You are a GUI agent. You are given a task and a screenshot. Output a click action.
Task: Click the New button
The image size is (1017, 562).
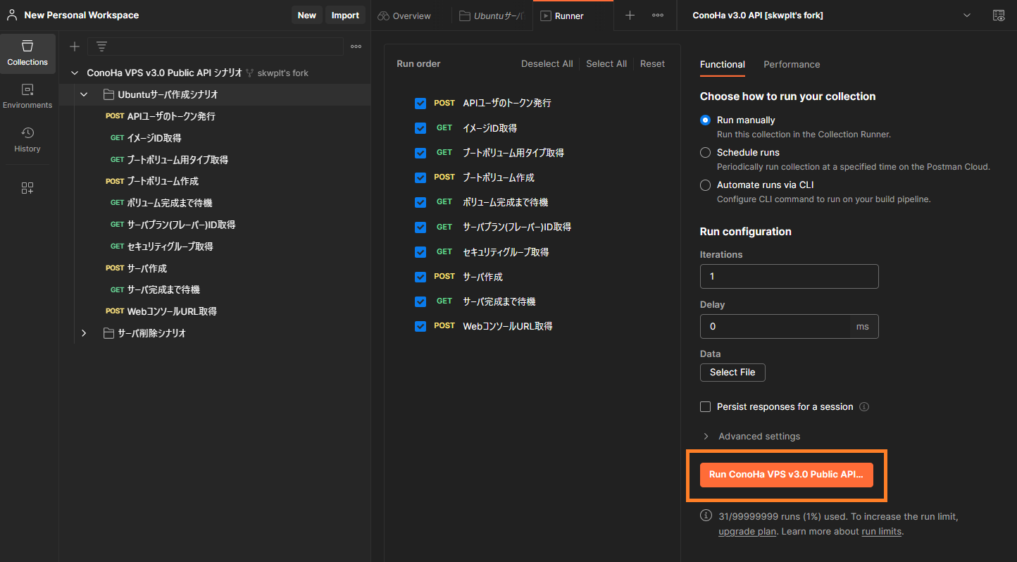pyautogui.click(x=307, y=15)
